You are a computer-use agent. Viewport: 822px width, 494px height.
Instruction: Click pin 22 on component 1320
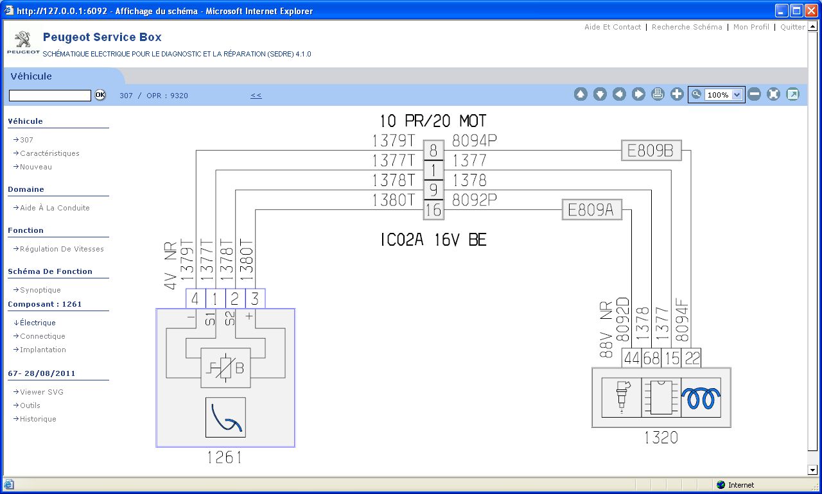692,358
